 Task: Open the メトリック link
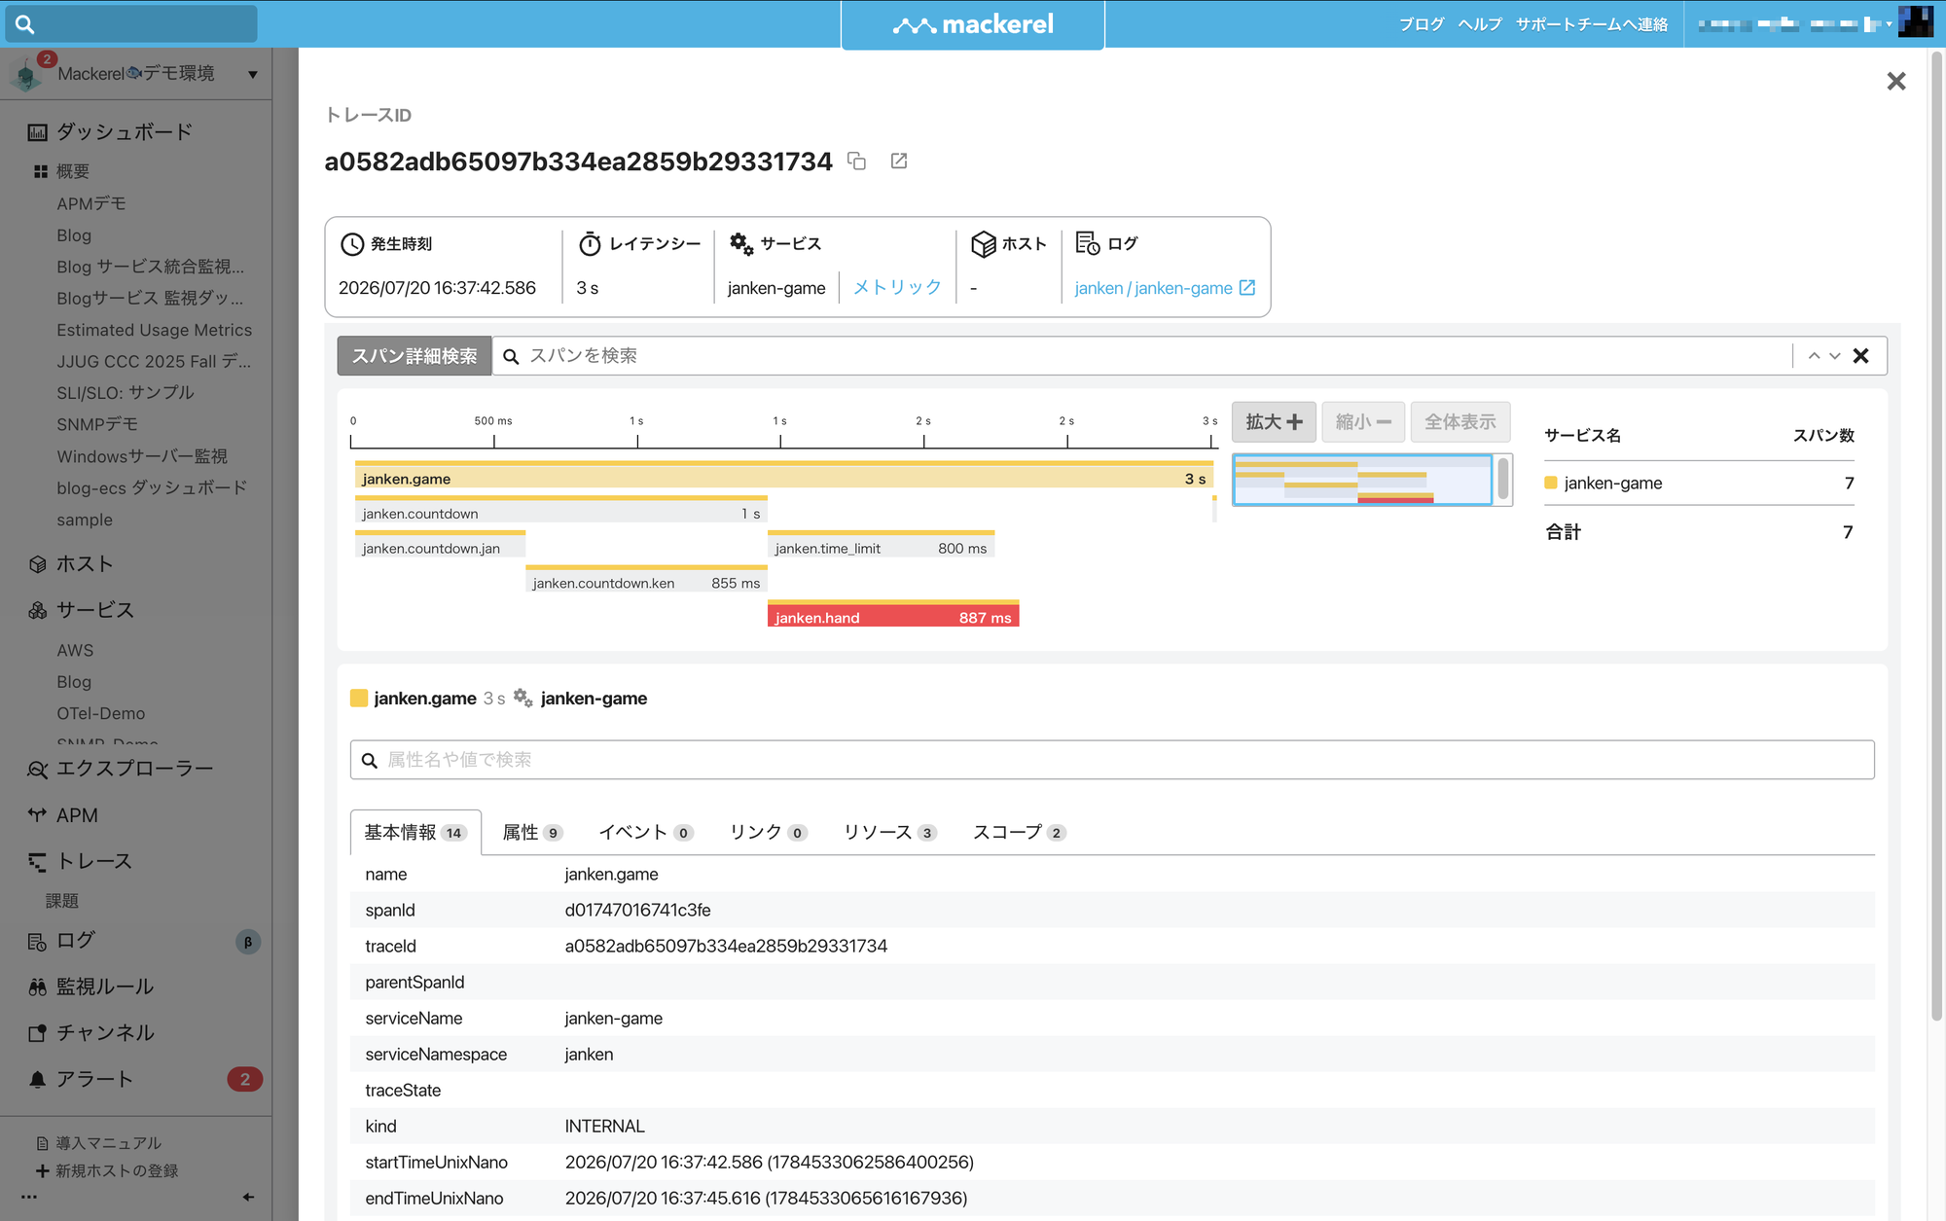[x=897, y=288]
